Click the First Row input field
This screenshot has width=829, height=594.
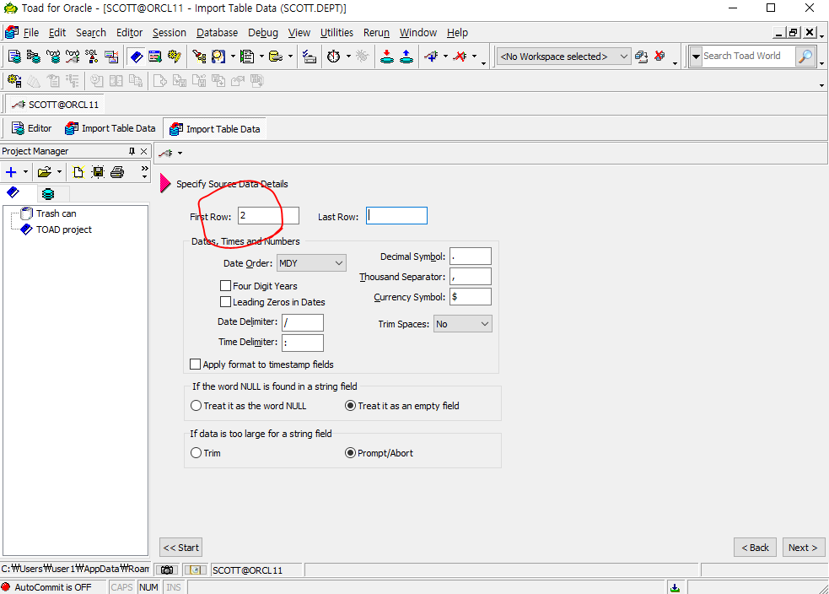[268, 216]
